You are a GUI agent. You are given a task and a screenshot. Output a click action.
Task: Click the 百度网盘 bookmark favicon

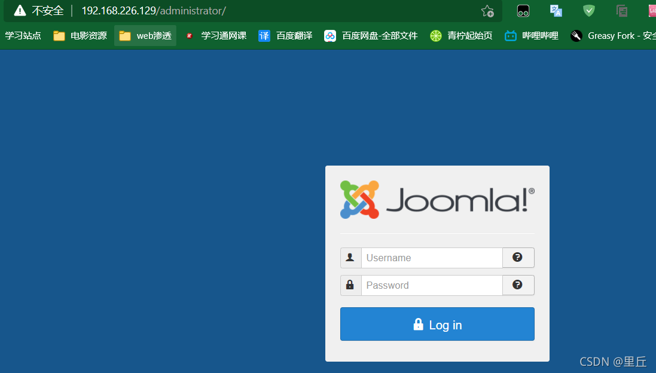tap(330, 36)
